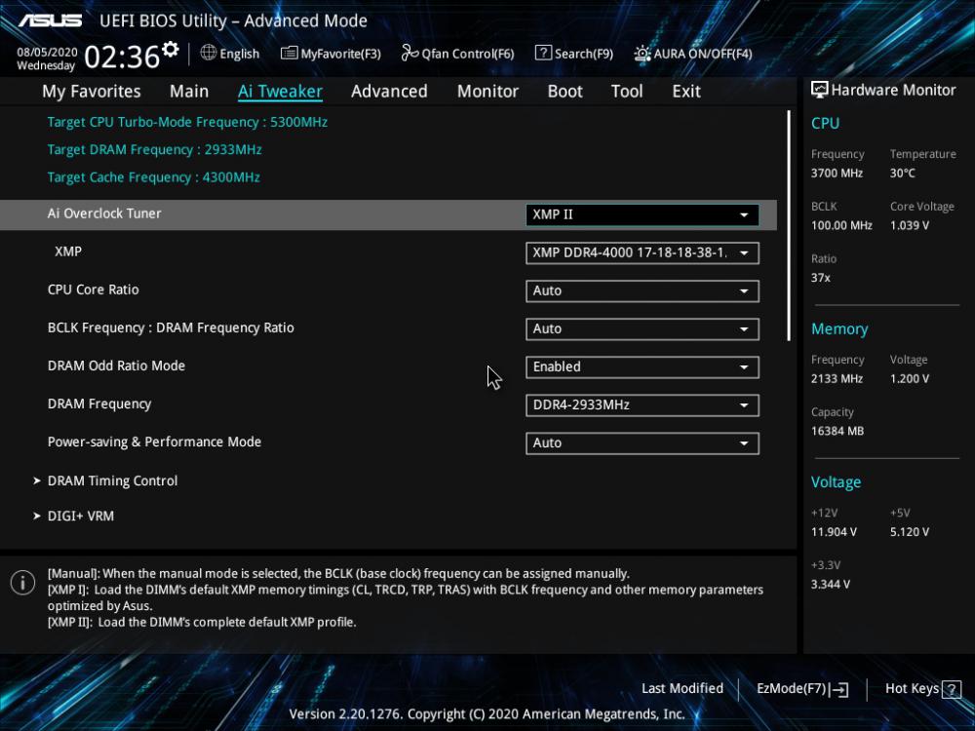Click Target CPU Turbo-Mode Frequency text
975x731 pixels.
(187, 123)
